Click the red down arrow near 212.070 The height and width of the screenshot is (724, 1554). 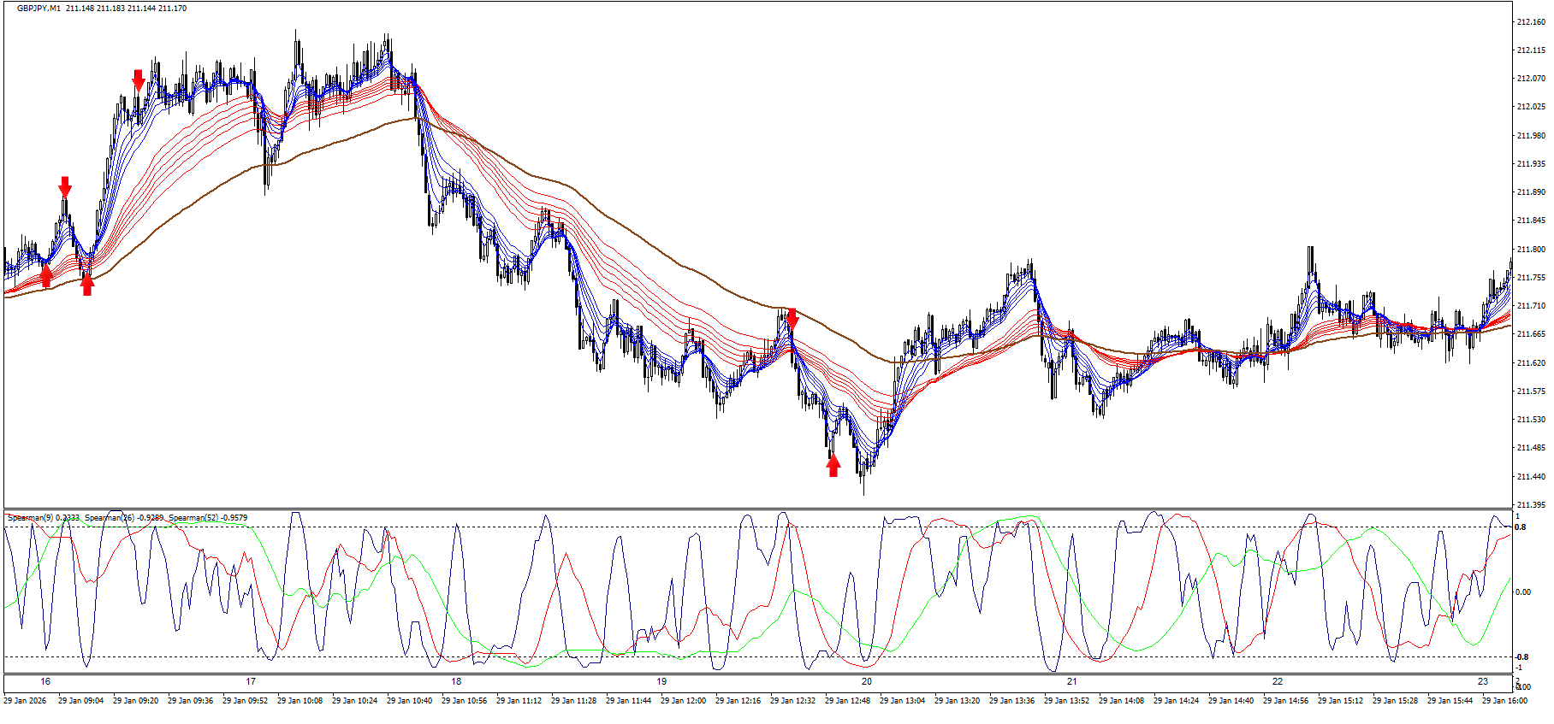coord(139,80)
